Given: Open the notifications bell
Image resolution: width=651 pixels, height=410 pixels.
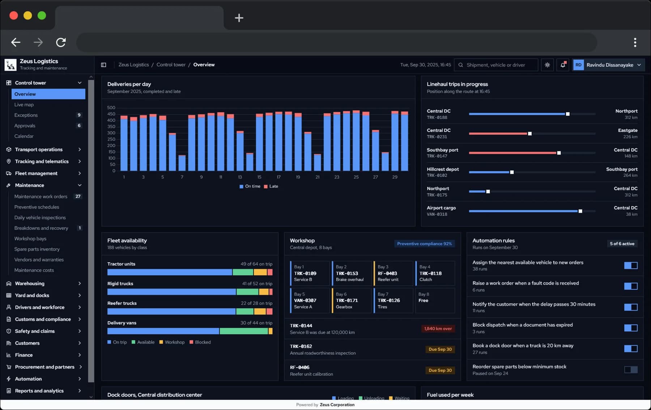Looking at the screenshot, I should 563,65.
